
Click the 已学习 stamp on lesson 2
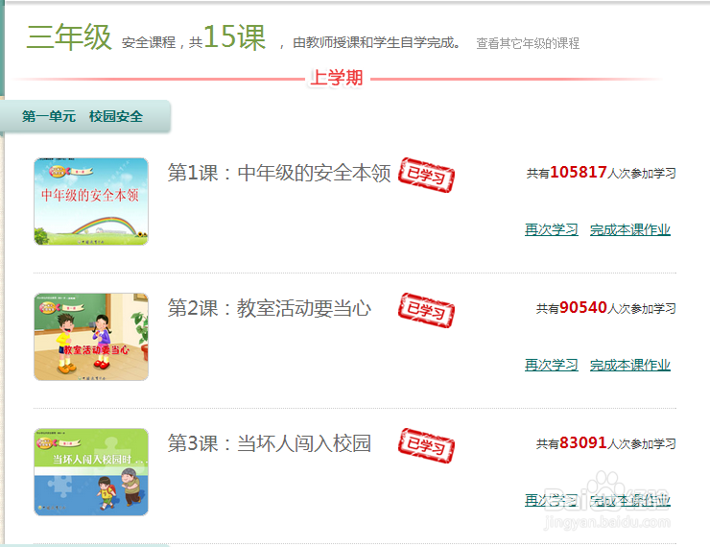click(x=426, y=310)
